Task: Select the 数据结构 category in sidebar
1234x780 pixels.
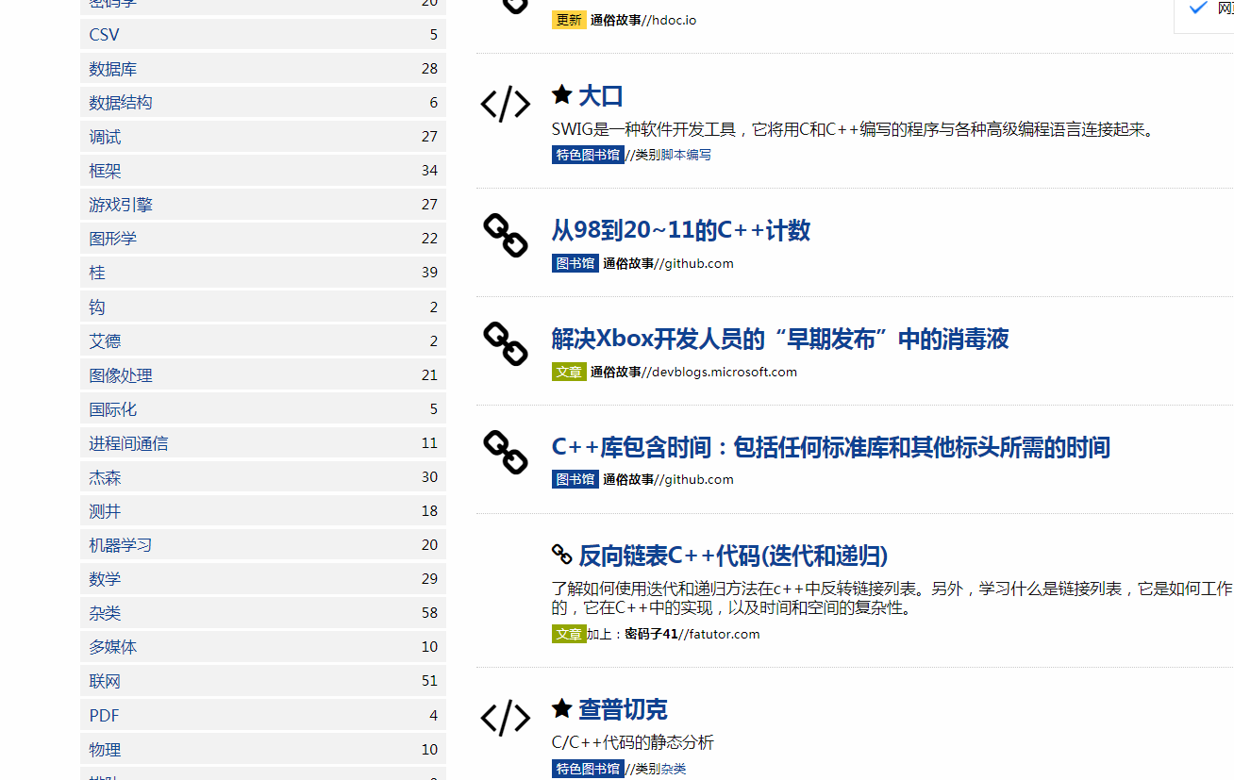Action: point(263,103)
